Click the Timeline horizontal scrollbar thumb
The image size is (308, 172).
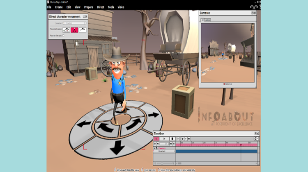pyautogui.click(x=179, y=163)
